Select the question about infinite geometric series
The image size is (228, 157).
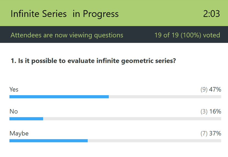[x=93, y=61]
